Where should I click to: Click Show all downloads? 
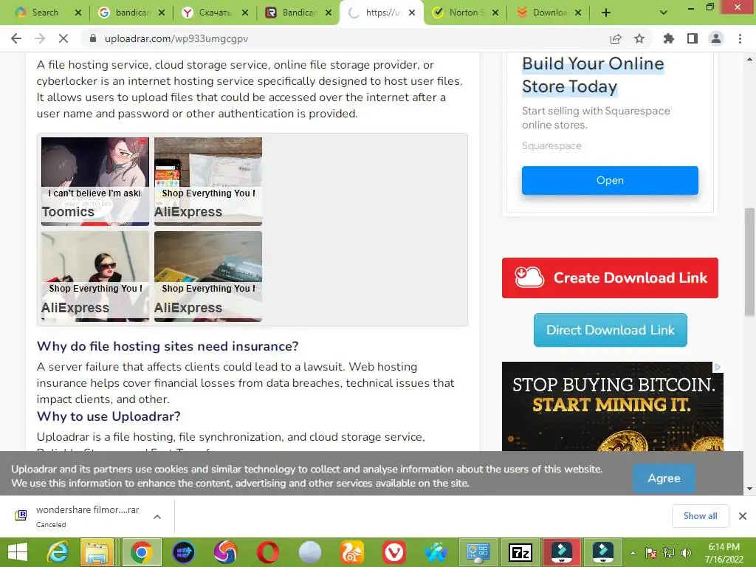pyautogui.click(x=700, y=516)
